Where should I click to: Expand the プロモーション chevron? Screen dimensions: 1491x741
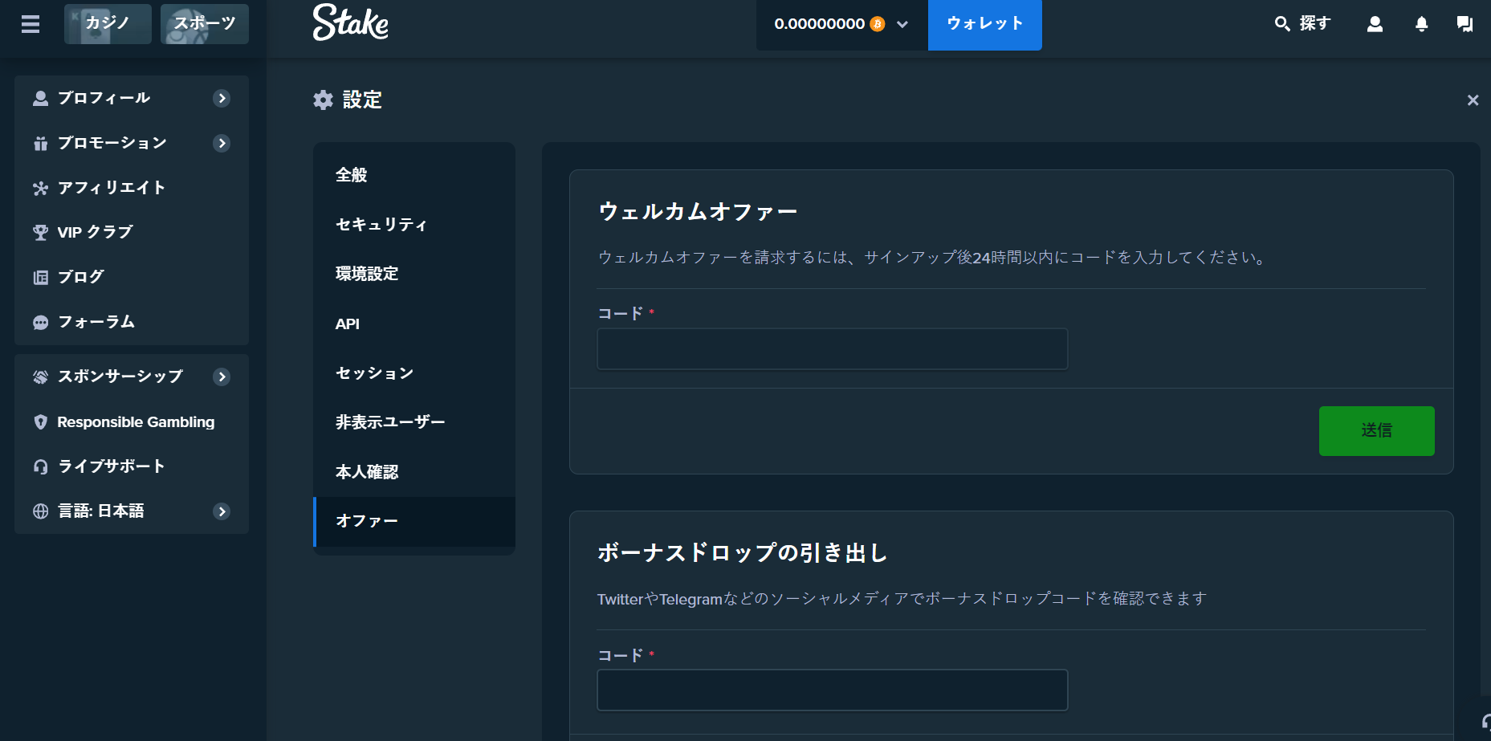point(222,143)
